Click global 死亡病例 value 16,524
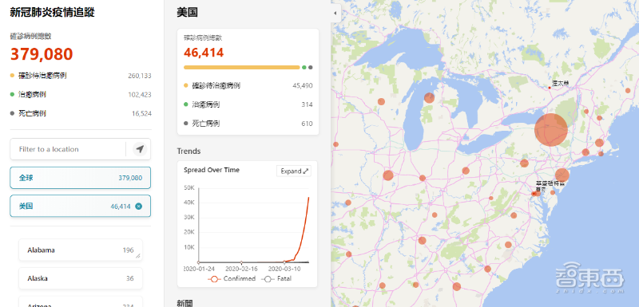Screen dimensions: 639x307 [x=141, y=113]
